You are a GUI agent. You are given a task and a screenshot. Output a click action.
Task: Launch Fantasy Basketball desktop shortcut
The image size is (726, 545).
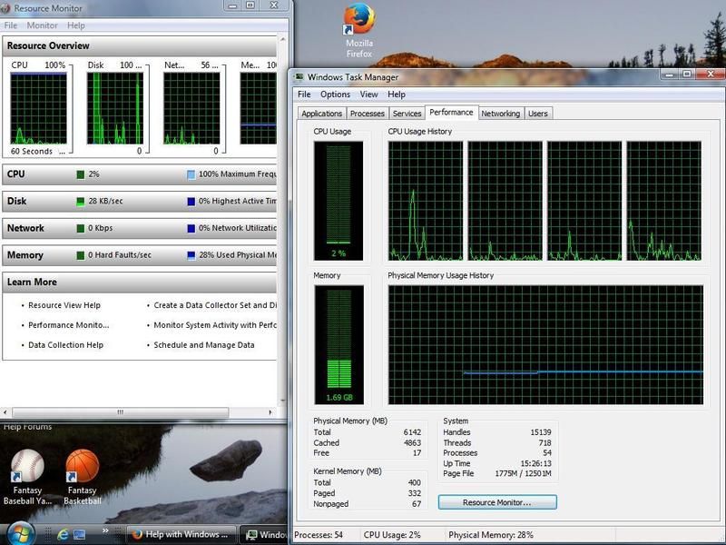pos(82,467)
